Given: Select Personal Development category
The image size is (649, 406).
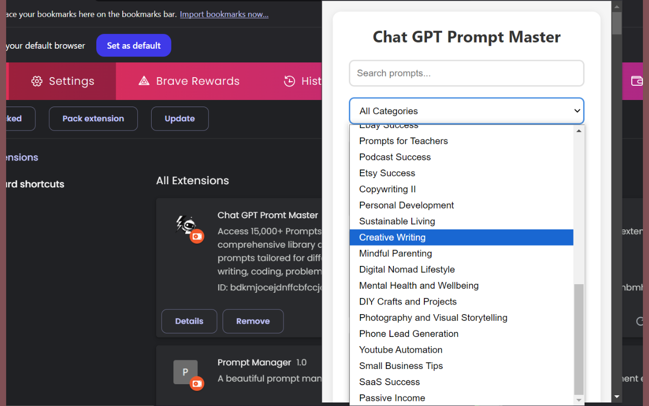Looking at the screenshot, I should pos(461,206).
